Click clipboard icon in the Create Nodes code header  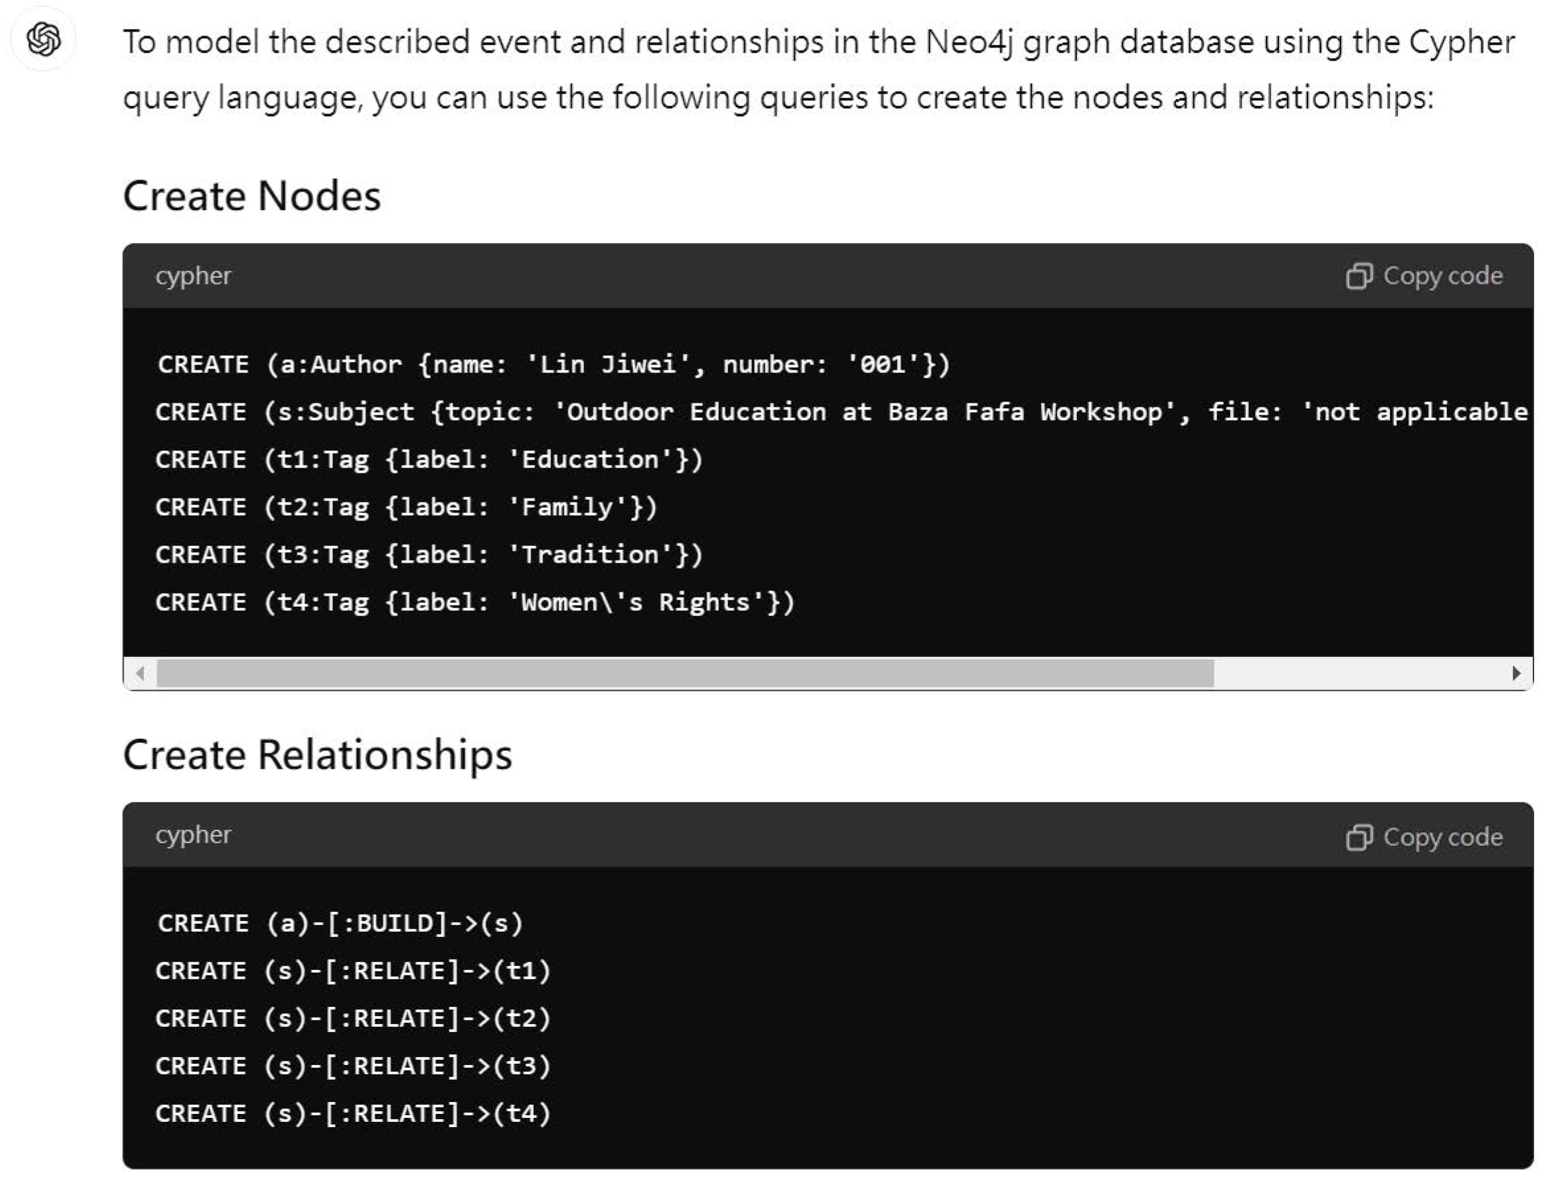point(1358,276)
